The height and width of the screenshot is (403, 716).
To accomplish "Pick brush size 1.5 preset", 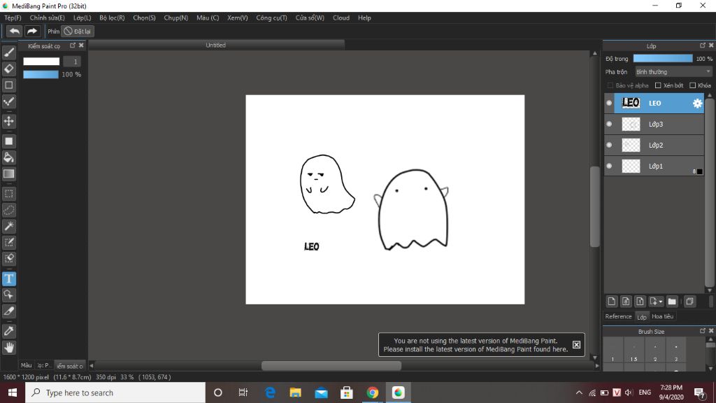I will (633, 351).
